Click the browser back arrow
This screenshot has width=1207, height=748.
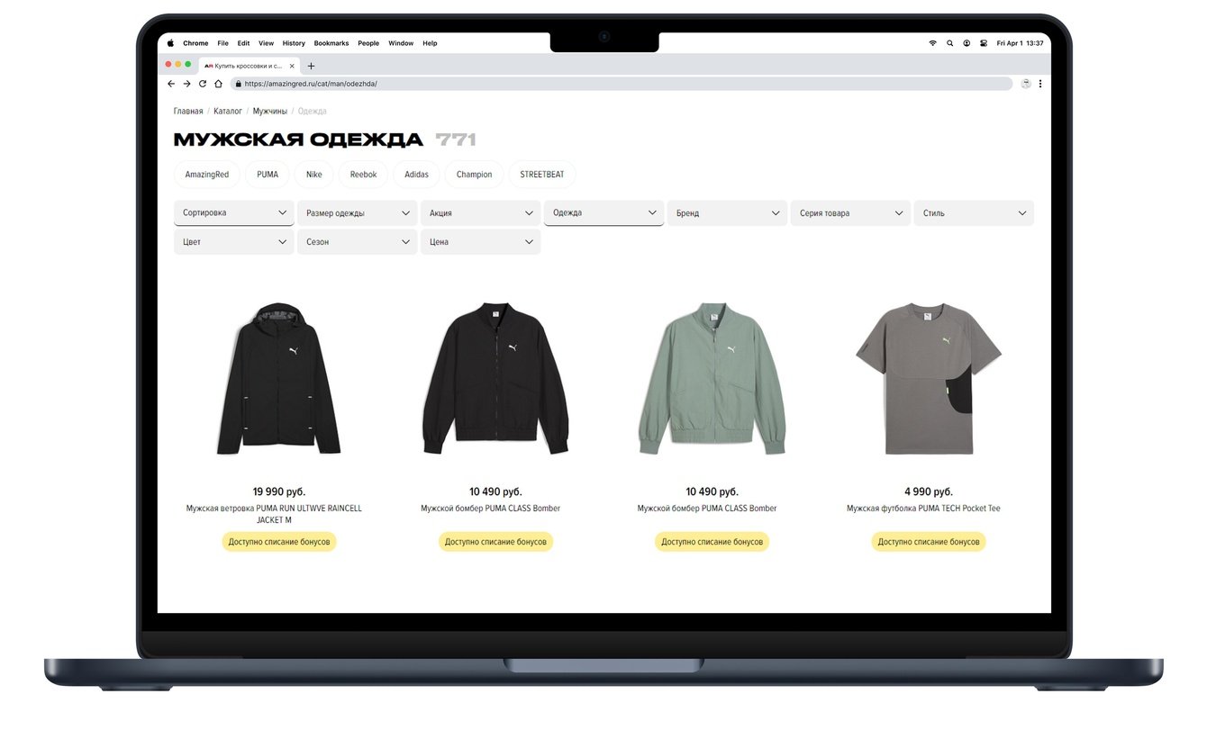(171, 84)
